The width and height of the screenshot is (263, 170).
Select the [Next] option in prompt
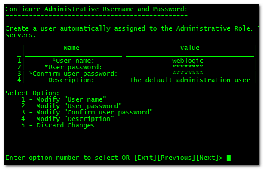click(x=207, y=158)
